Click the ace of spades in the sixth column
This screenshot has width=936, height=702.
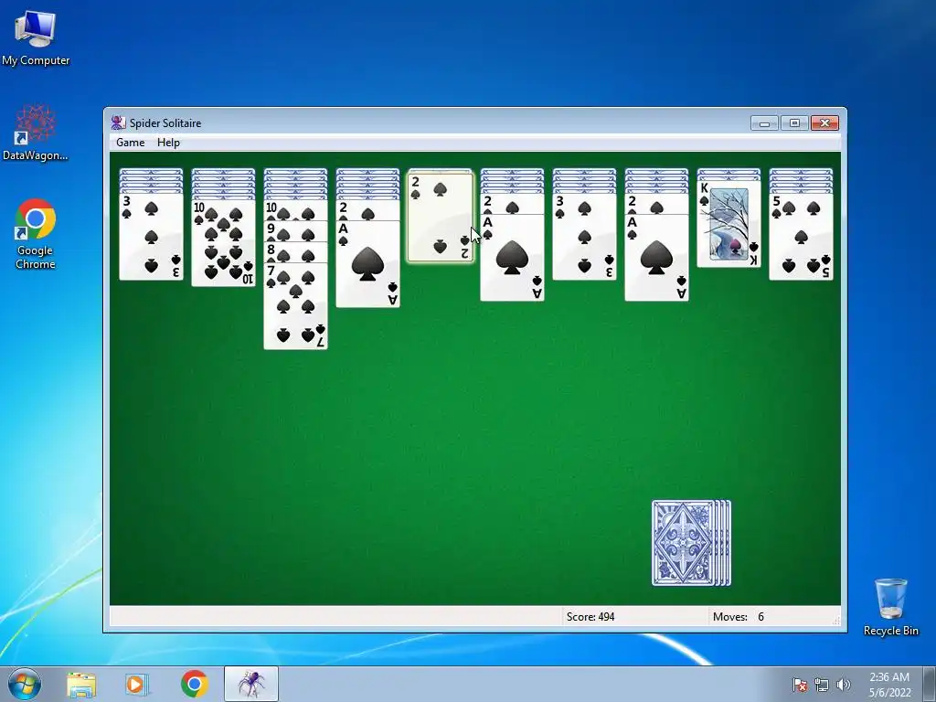(512, 258)
